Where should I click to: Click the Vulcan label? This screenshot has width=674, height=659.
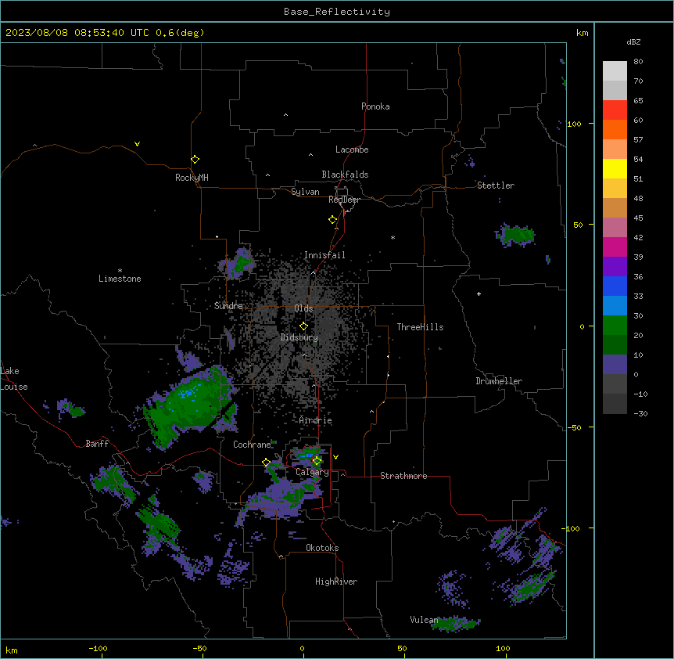coord(425,620)
